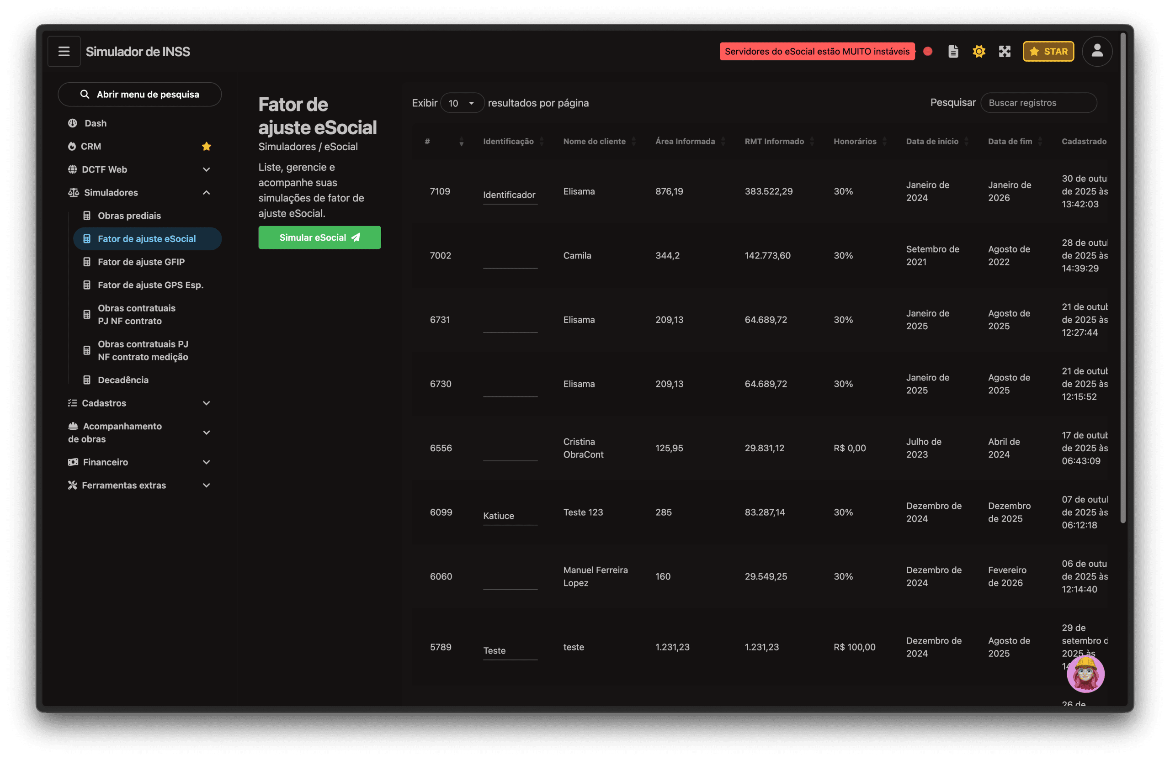The image size is (1170, 760).
Task: Collapse the Simuladores menu section
Action: point(207,193)
